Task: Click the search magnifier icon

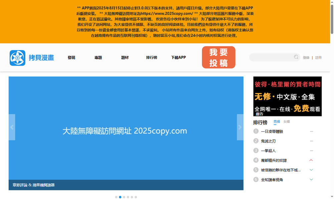Action: [297, 57]
